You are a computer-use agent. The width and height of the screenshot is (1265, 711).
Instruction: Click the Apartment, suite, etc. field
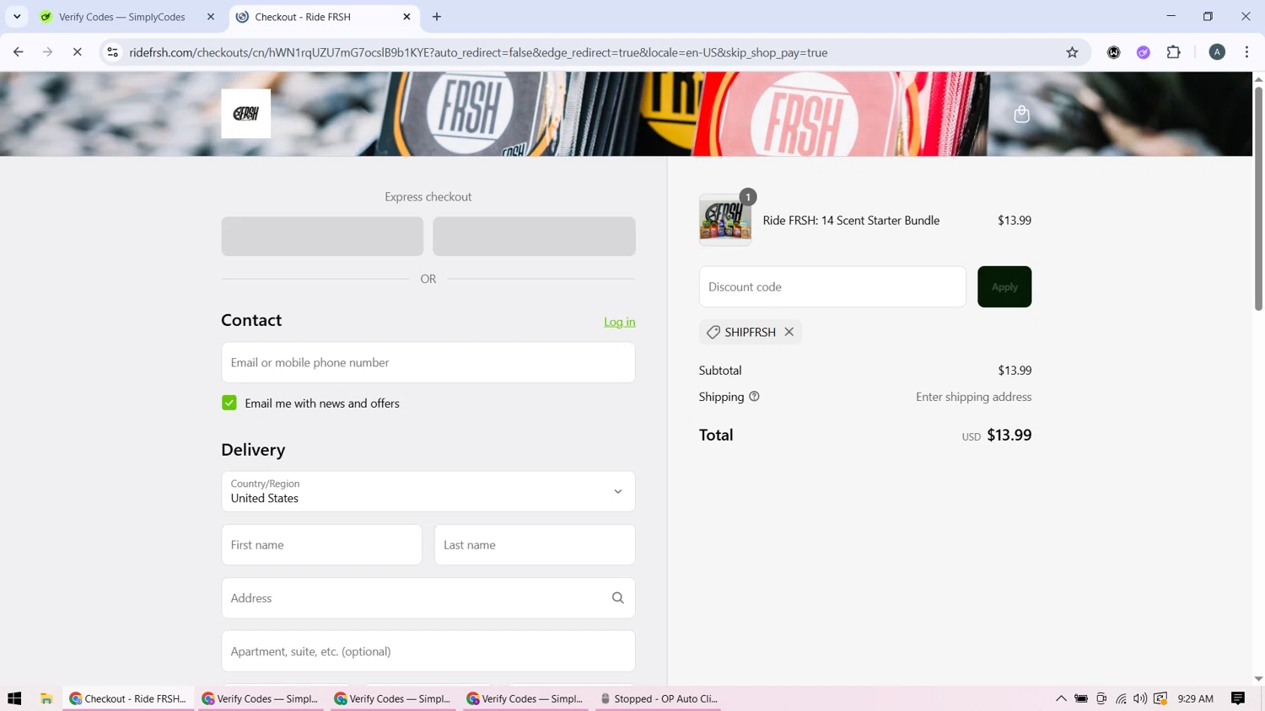pos(428,651)
